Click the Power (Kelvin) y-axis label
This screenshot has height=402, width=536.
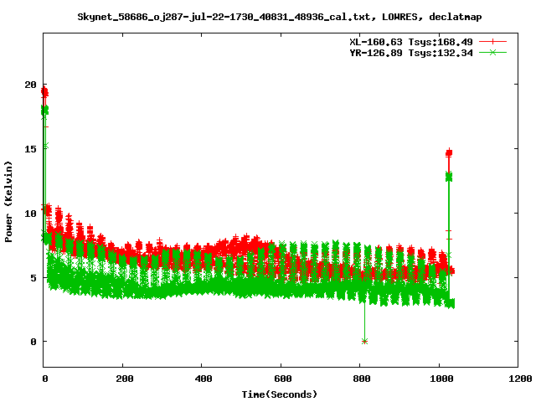(8, 202)
